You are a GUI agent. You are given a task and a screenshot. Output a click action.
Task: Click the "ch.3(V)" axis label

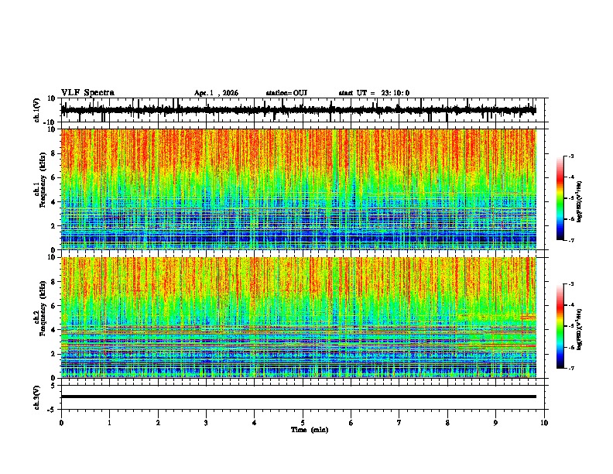pos(36,397)
